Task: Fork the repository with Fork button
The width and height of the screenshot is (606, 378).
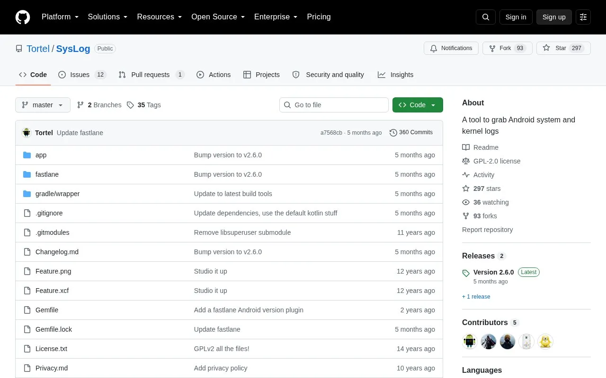Action: 508,48
